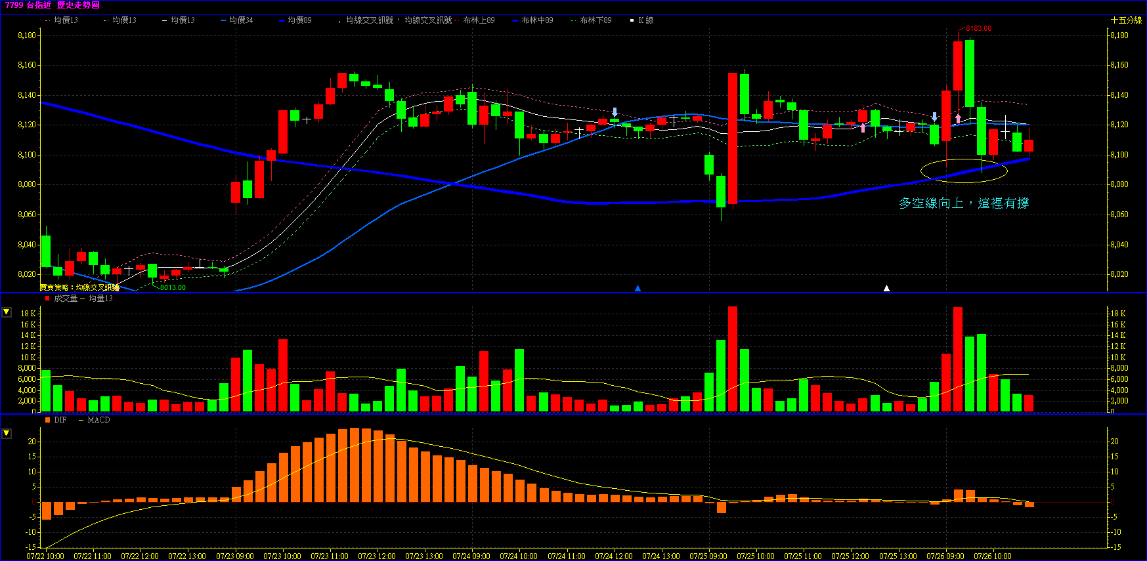Image resolution: width=1147 pixels, height=561 pixels.
Task: Click the 07/22 10:00 time axis label
Action: click(45, 556)
